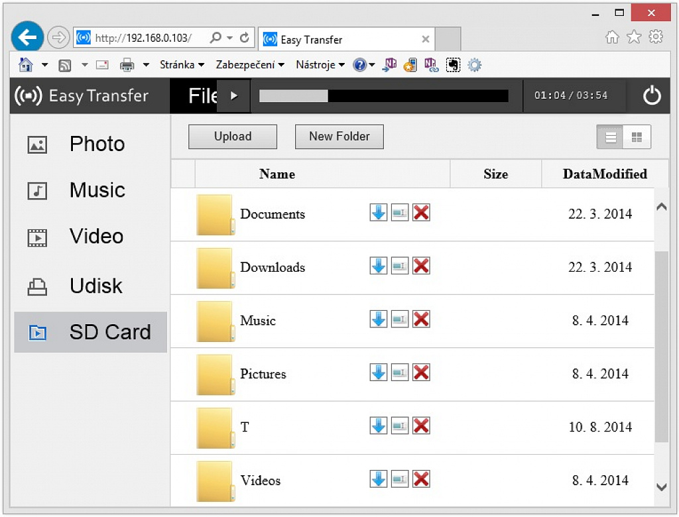The image size is (679, 517).
Task: Click the Evernote clipper icon
Action: click(453, 65)
